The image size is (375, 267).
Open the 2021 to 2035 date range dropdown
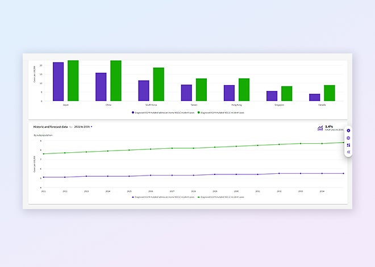tap(83, 127)
